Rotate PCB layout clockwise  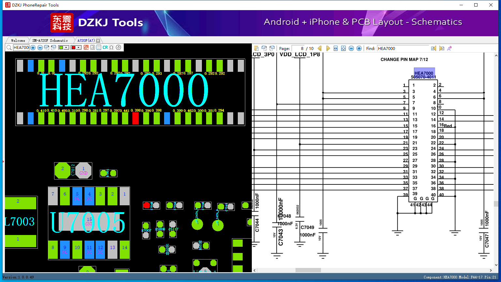point(47,48)
